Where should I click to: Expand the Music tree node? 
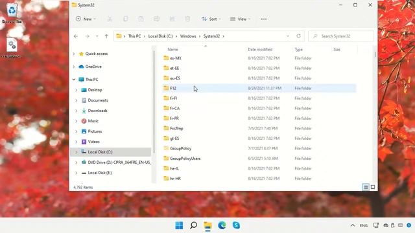point(77,121)
